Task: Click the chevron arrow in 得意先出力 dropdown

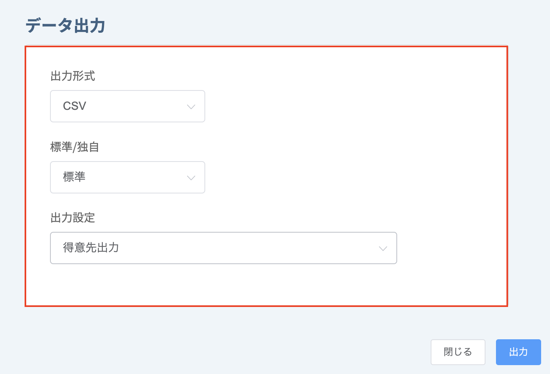Action: click(383, 248)
